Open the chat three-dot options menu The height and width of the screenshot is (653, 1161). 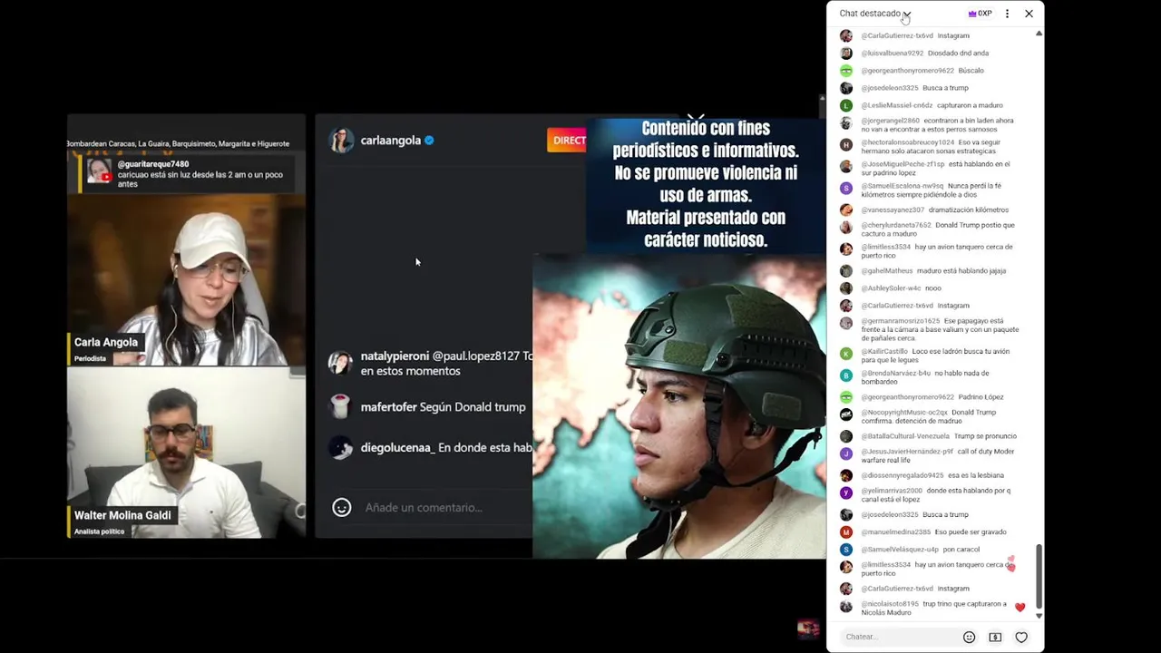pyautogui.click(x=1007, y=14)
